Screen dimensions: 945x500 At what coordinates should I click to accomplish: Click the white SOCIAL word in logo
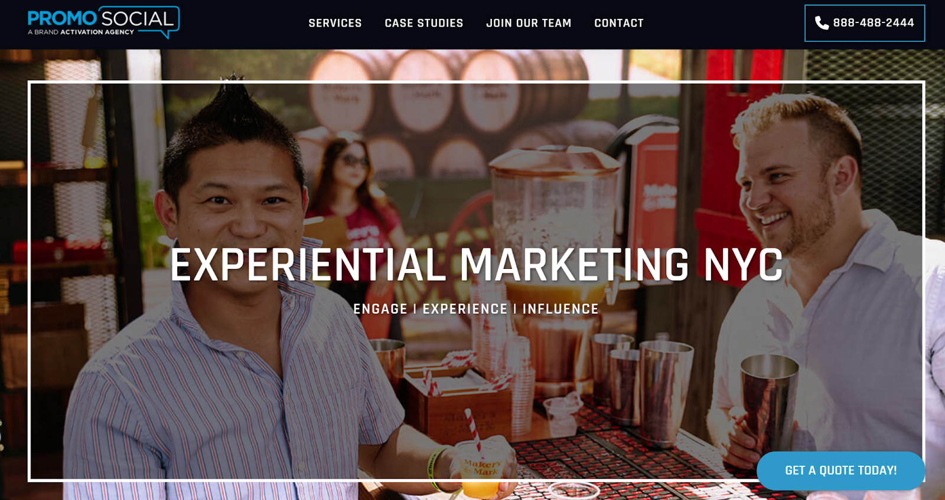[138, 18]
